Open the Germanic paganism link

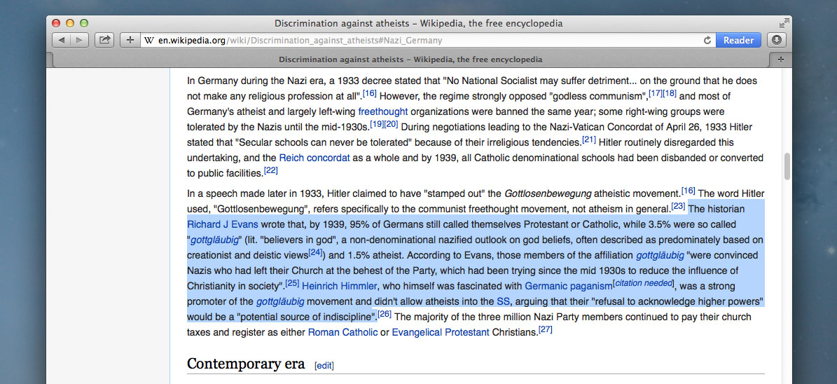pyautogui.click(x=568, y=286)
